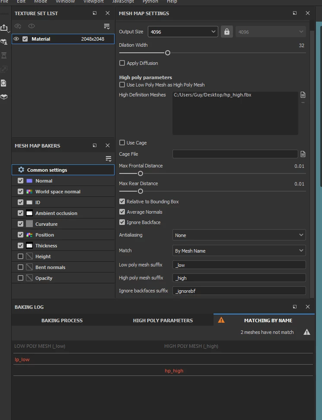The height and width of the screenshot is (420, 322).
Task: Open the Match dropdown By Mesh Name
Action: coord(239,250)
